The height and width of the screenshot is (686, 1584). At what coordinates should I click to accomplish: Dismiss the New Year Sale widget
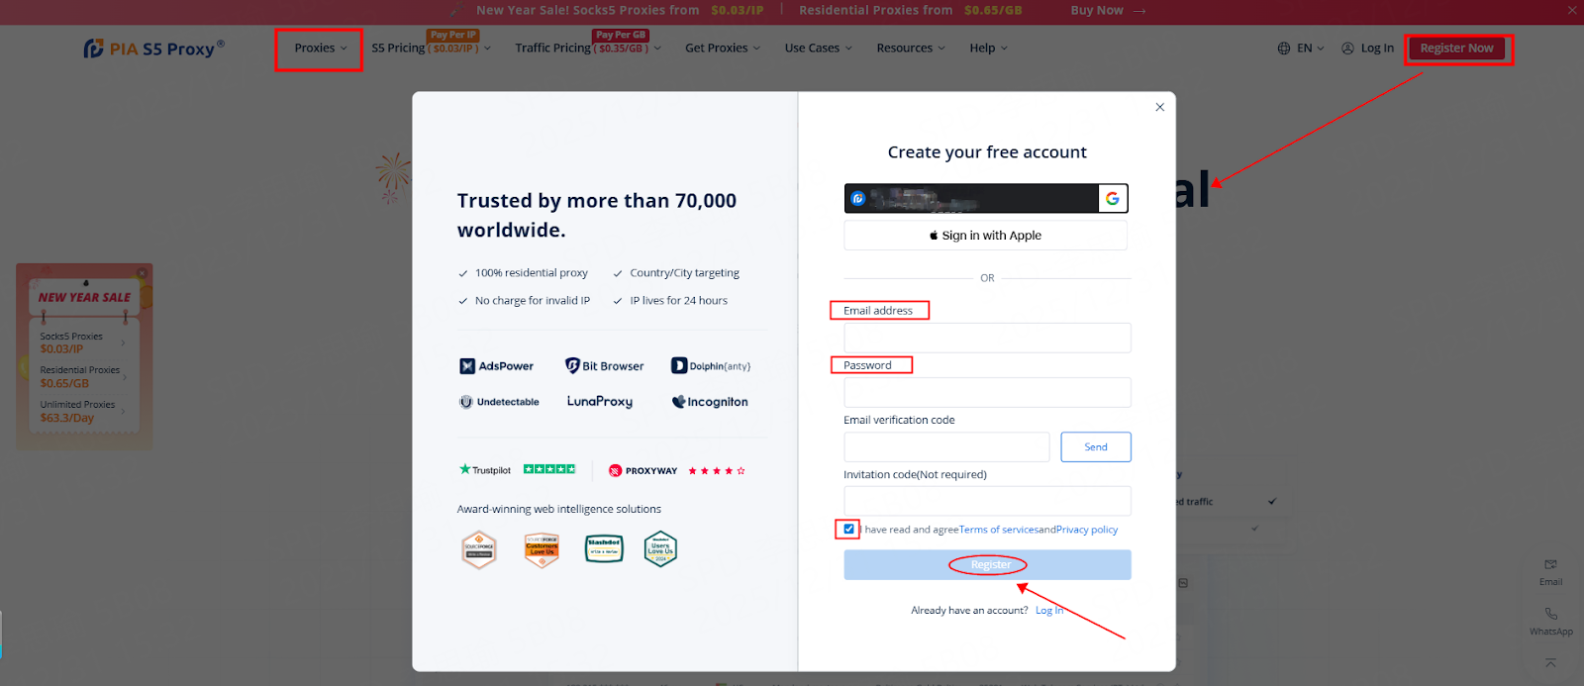click(142, 273)
